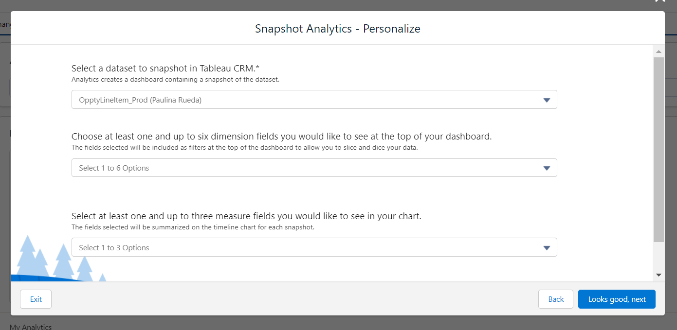Click the modal scrollbar down arrow

(659, 275)
